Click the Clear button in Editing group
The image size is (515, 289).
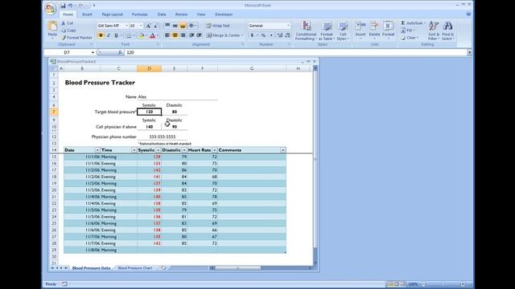pyautogui.click(x=410, y=38)
